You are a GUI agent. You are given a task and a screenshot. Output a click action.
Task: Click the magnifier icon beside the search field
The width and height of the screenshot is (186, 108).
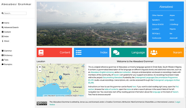2,13
